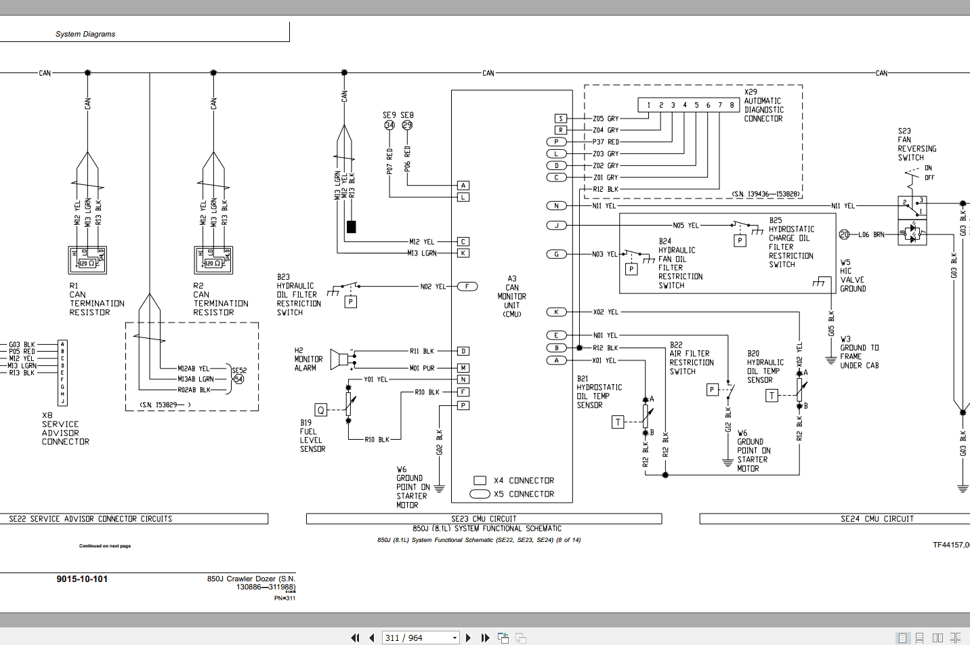Enable continuous scrolling page layout
The image size is (970, 645).
(x=920, y=638)
